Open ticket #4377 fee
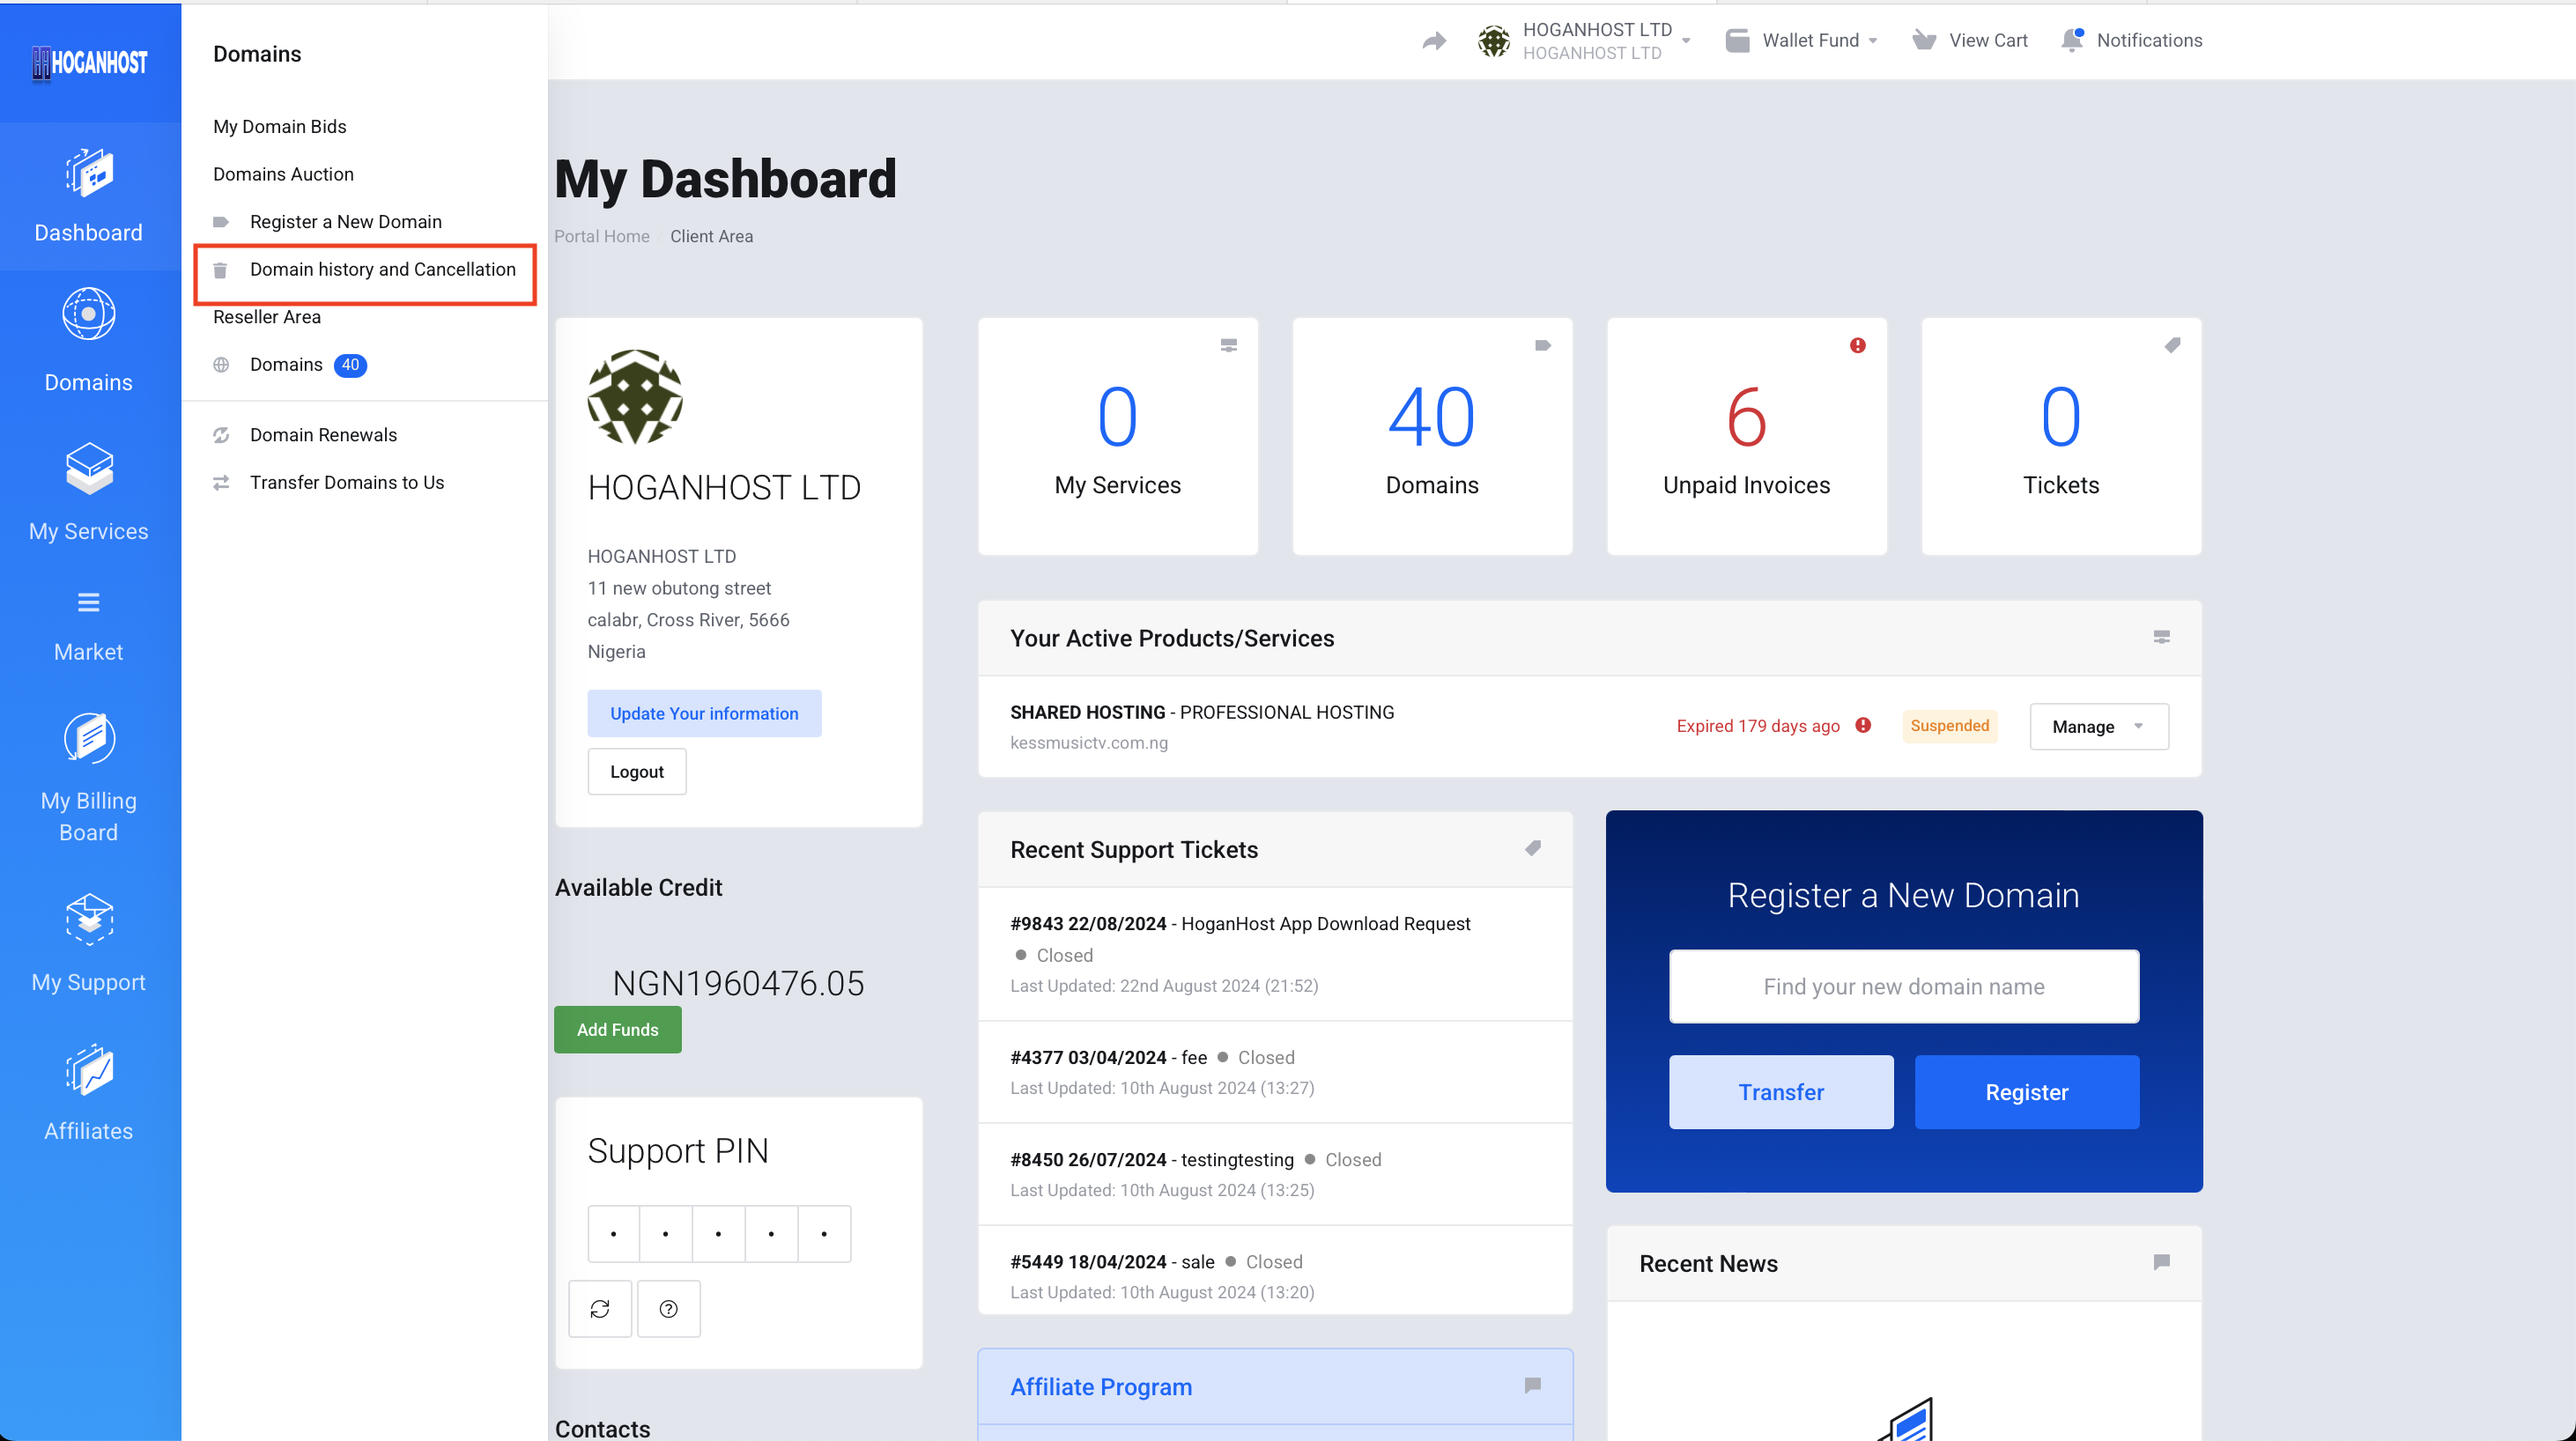This screenshot has height=1441, width=2576. [x=1108, y=1057]
